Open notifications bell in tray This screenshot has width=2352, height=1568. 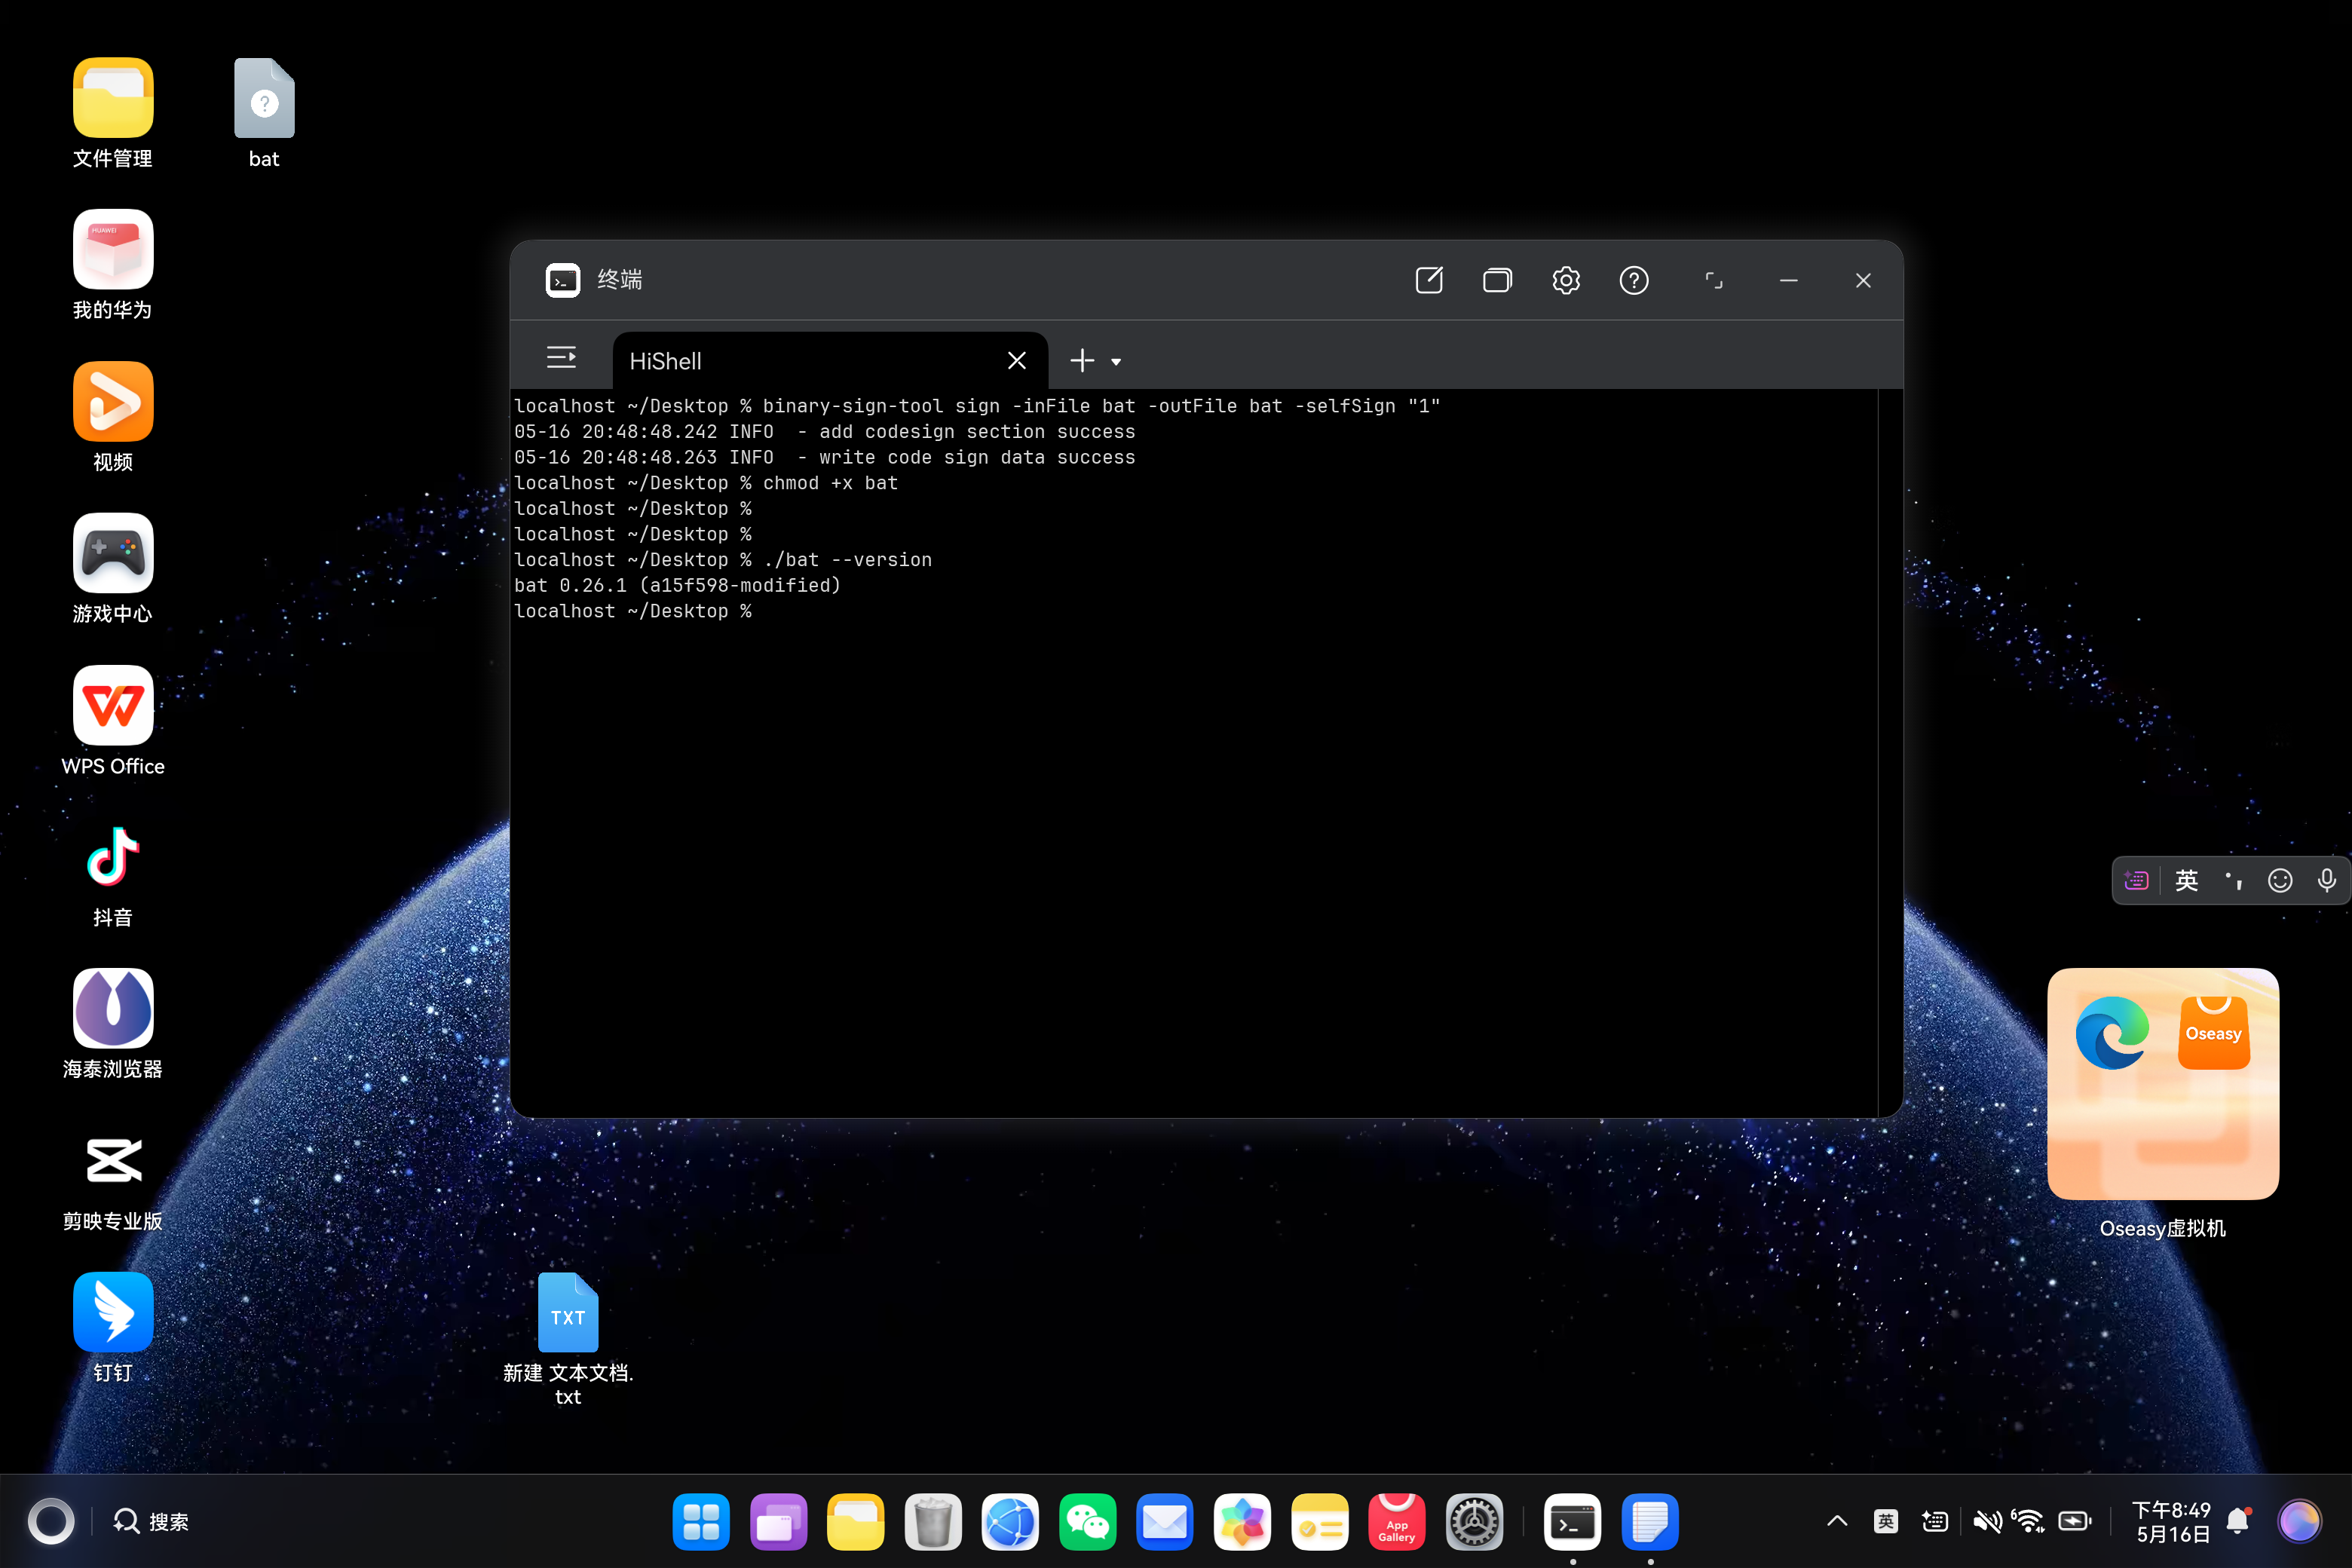point(2239,1522)
